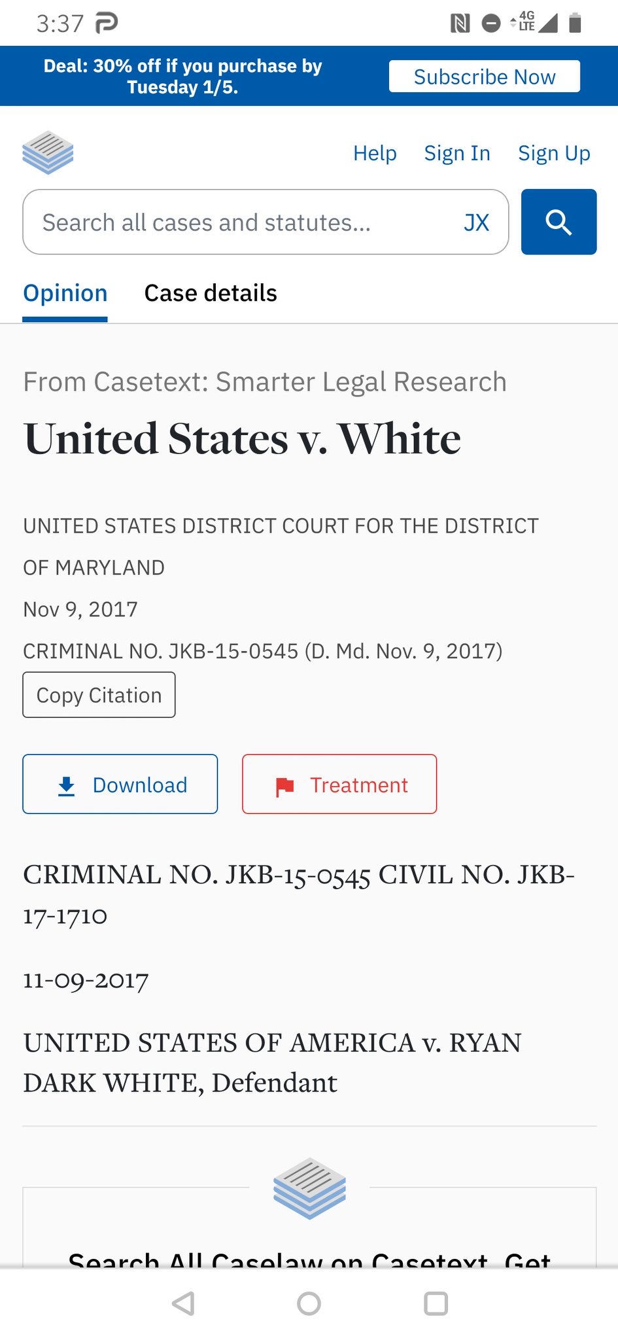Switch to the Case details tab

tap(211, 293)
